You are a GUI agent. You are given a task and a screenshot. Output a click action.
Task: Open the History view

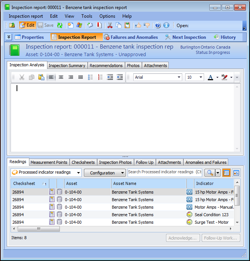coord(225,37)
